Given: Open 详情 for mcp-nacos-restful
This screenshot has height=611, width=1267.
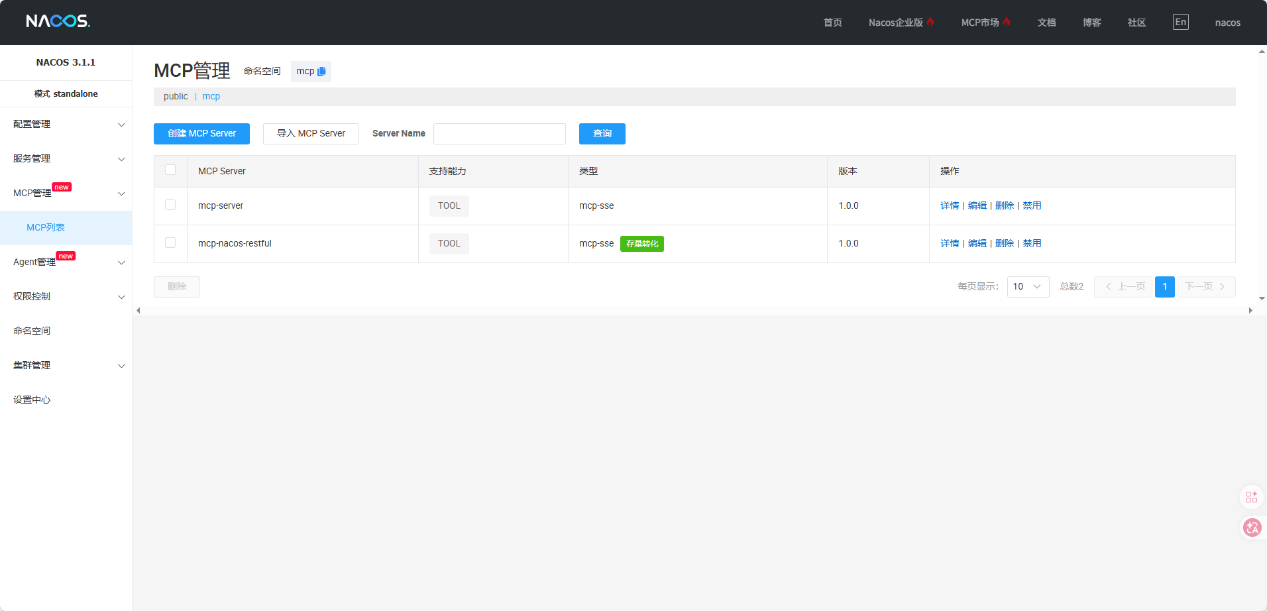Looking at the screenshot, I should 950,243.
